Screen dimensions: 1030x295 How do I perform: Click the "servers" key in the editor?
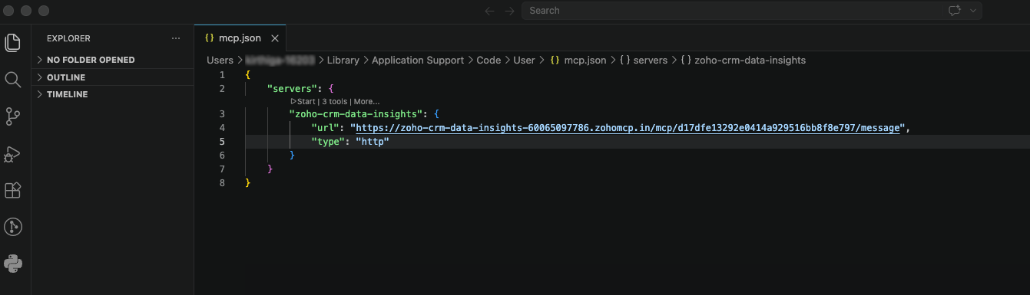point(291,88)
